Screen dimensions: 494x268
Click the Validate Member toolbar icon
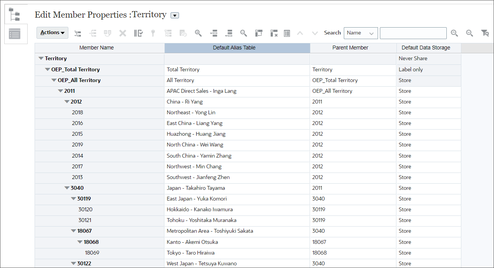tap(138, 33)
